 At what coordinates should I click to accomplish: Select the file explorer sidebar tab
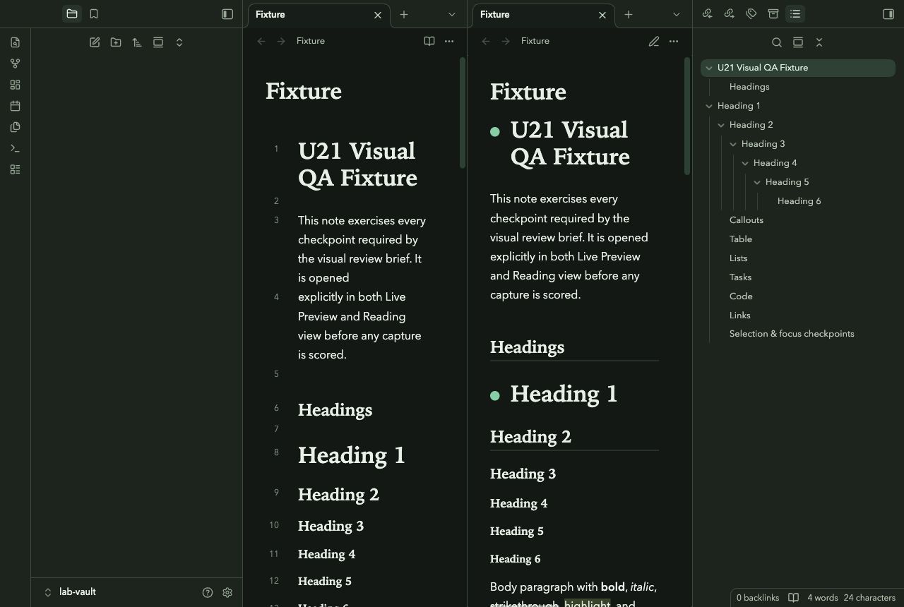coord(72,14)
